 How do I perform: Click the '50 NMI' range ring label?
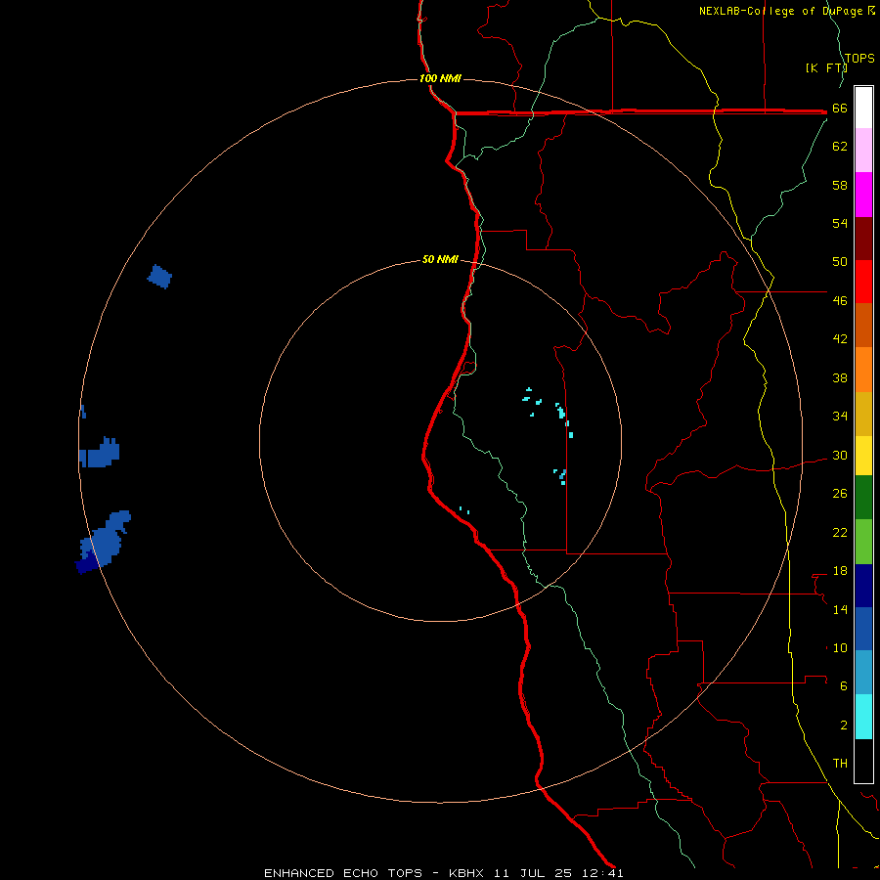tap(440, 259)
